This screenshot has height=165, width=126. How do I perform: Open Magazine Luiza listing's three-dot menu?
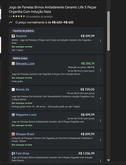tap(100, 121)
